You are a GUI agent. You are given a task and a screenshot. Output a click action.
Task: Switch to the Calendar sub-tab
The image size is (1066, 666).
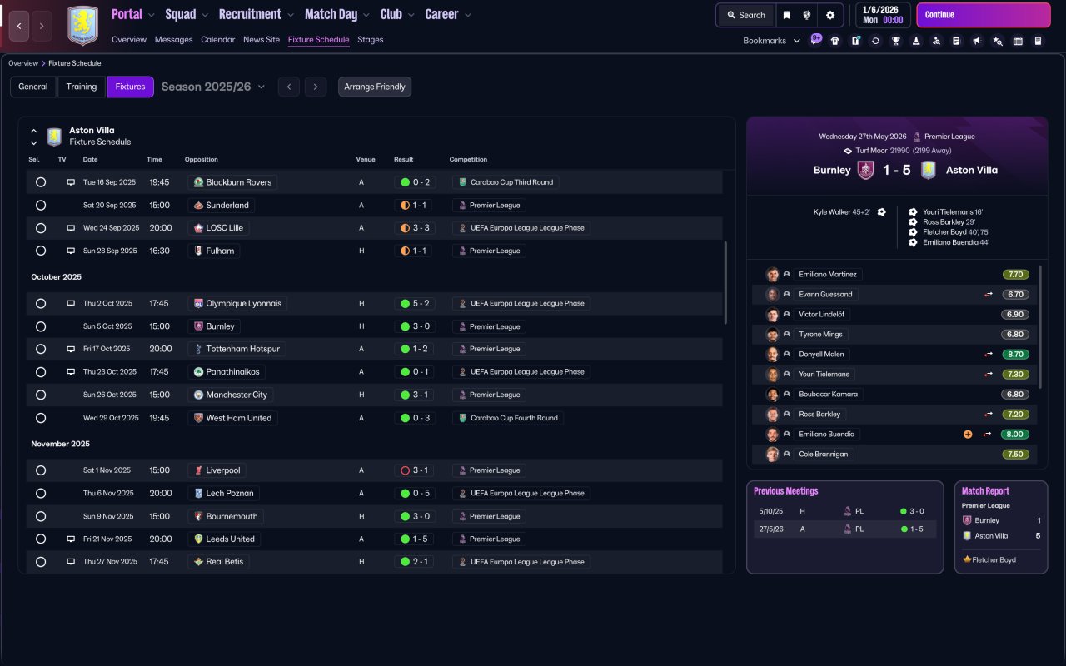(217, 40)
